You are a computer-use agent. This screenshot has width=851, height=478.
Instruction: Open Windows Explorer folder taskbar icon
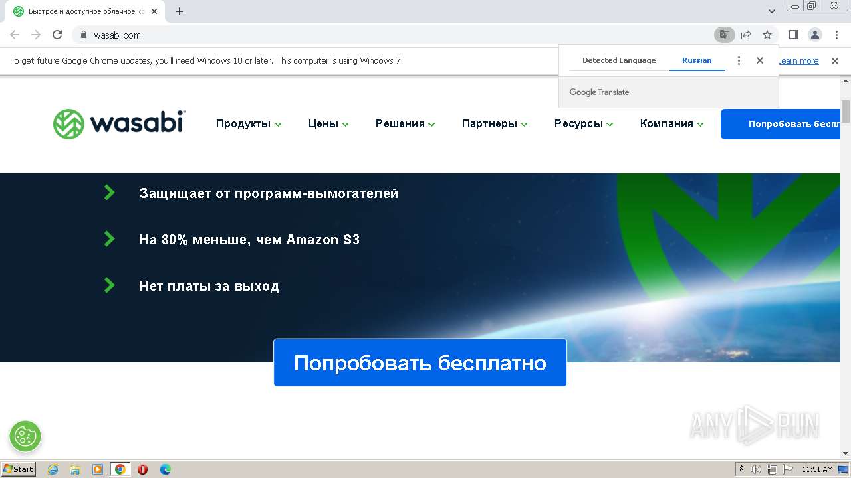[75, 469]
